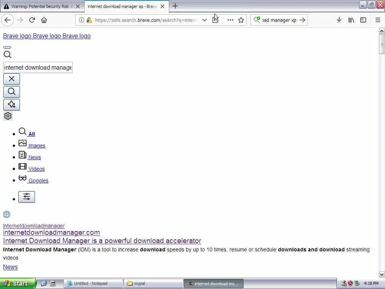Click the page scrollbar down arrow
This screenshot has width=385, height=289.
pyautogui.click(x=382, y=274)
